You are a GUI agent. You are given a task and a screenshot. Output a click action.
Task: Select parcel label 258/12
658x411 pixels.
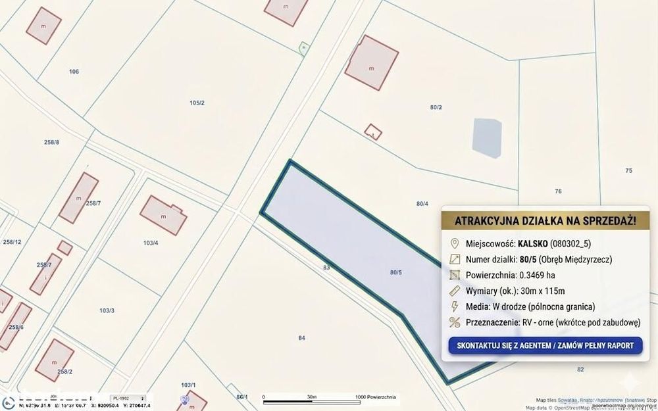coord(12,242)
